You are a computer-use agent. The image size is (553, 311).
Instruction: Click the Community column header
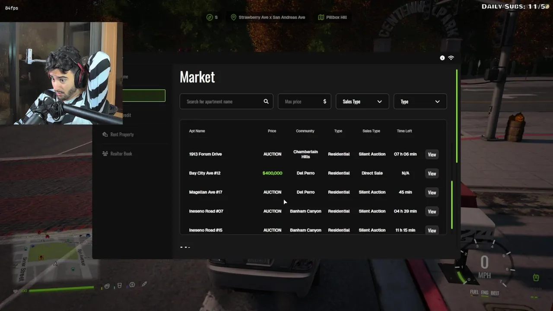click(305, 131)
